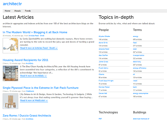Click the architectr site logo
Screen dimensions: 167x120
point(12,4)
